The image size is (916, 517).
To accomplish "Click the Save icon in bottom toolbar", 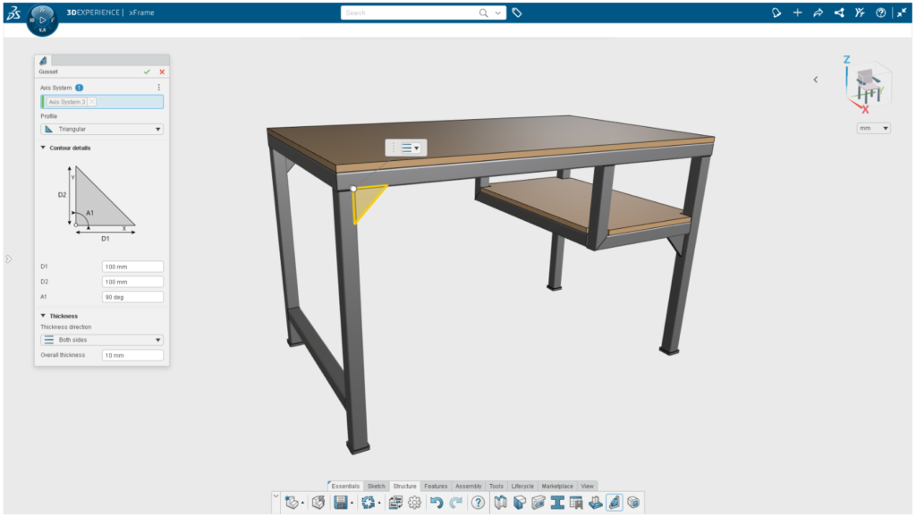I will [341, 503].
